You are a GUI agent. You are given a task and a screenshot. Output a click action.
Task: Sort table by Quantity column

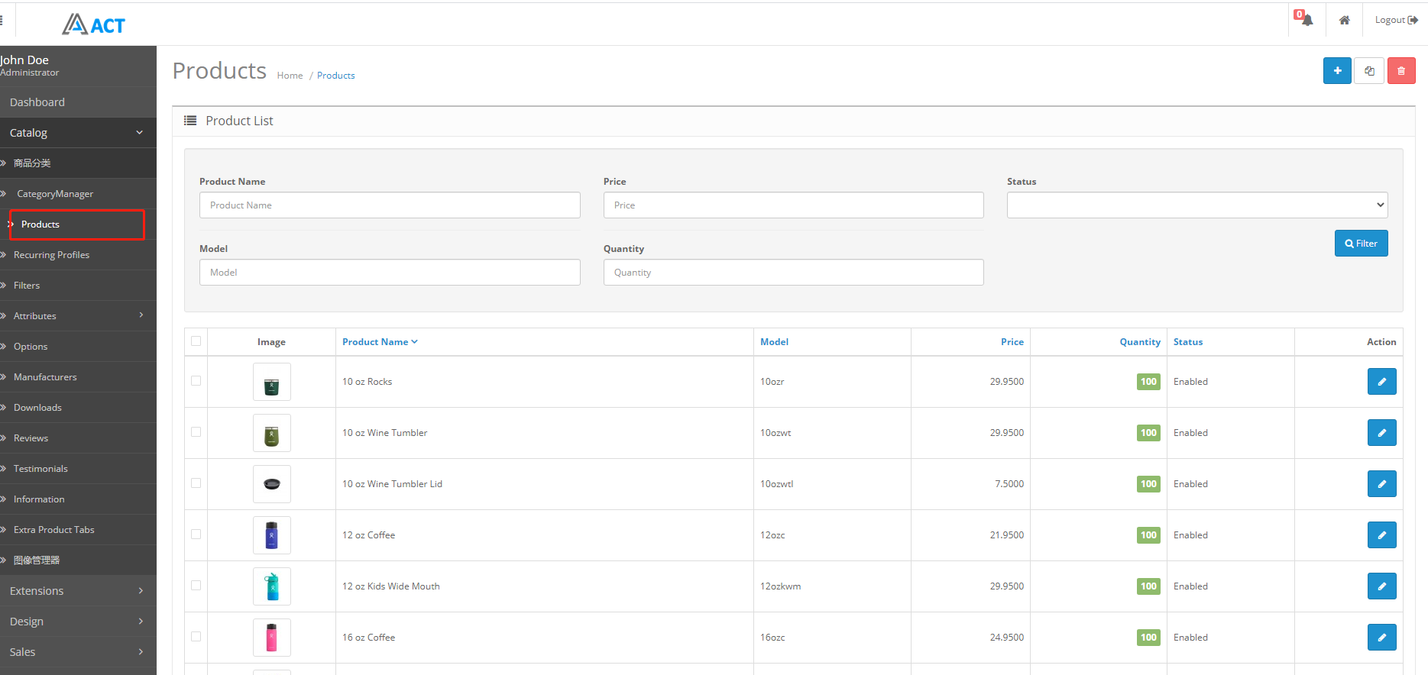pyautogui.click(x=1140, y=342)
